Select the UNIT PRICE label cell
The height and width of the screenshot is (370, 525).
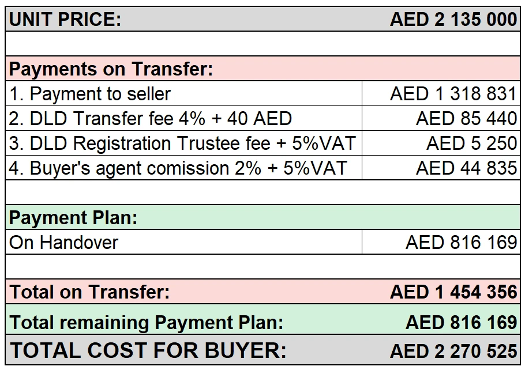pyautogui.click(x=65, y=19)
